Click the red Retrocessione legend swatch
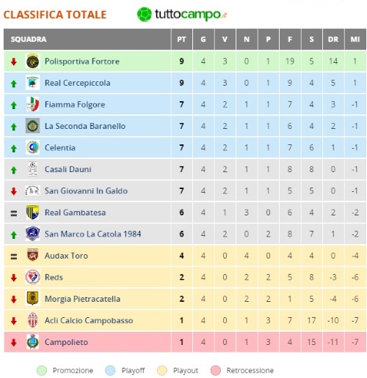This screenshot has height=378, width=367. coord(216,371)
